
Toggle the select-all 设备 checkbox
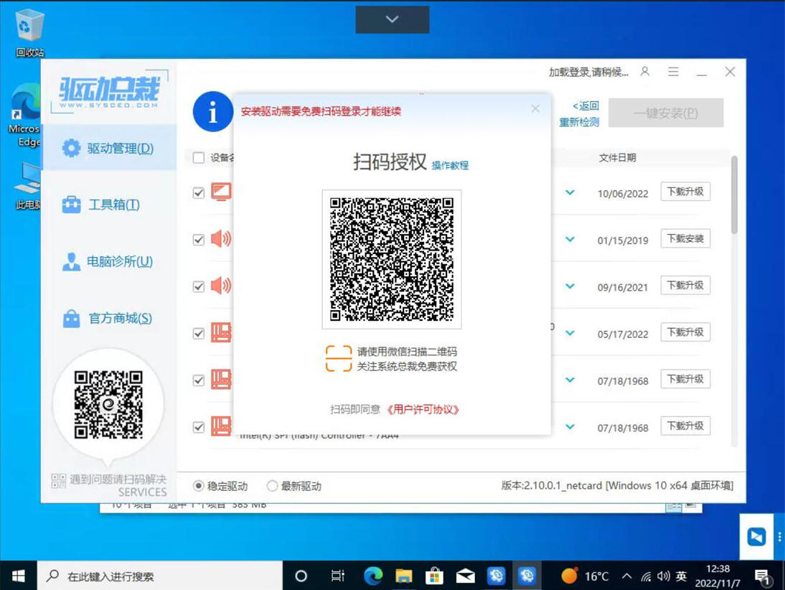click(x=199, y=158)
